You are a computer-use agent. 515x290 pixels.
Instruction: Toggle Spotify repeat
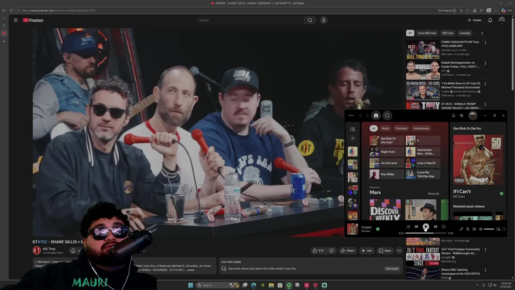click(x=443, y=227)
